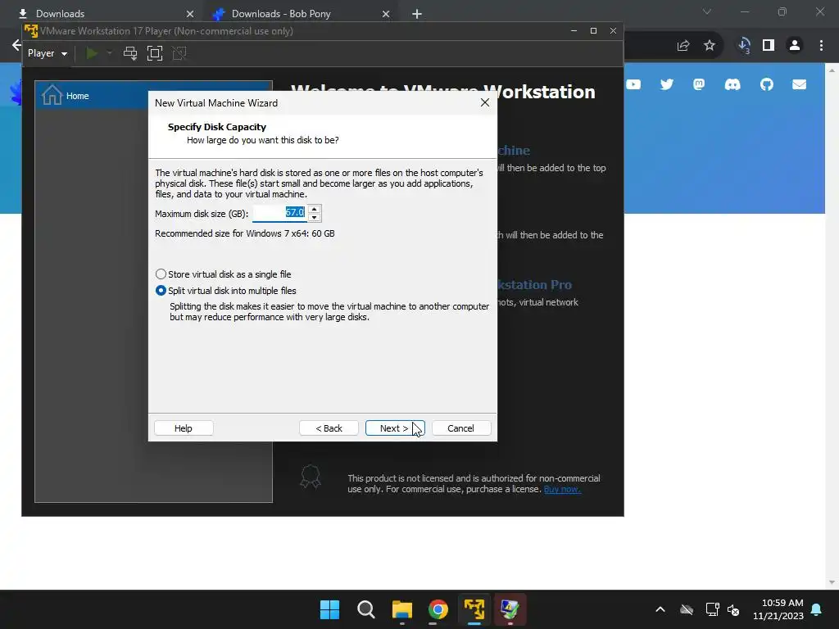This screenshot has height=629, width=839.
Task: Click the muted volume tray icon
Action: coord(733,609)
